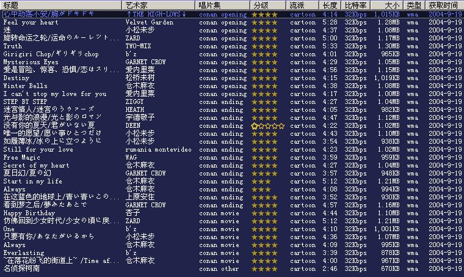Click rating stars in the Free Magic row
Screen dimensions: 464x277
(x=264, y=158)
